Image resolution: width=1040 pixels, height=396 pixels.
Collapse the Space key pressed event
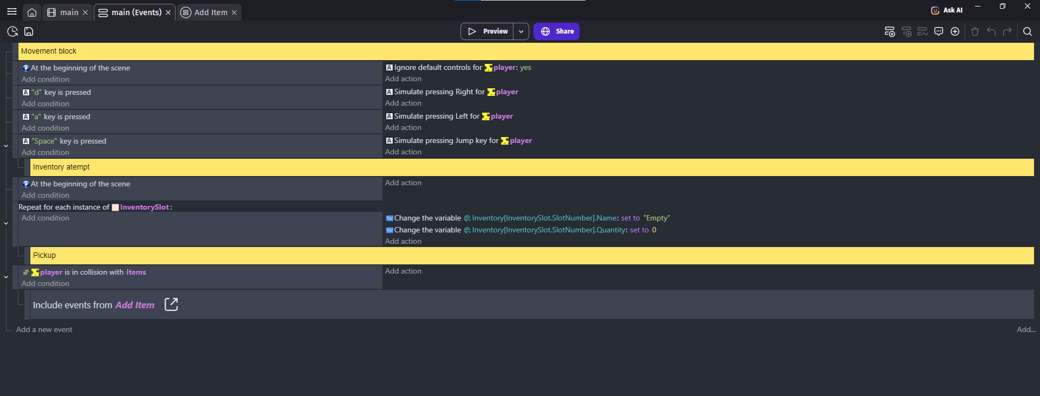point(6,146)
